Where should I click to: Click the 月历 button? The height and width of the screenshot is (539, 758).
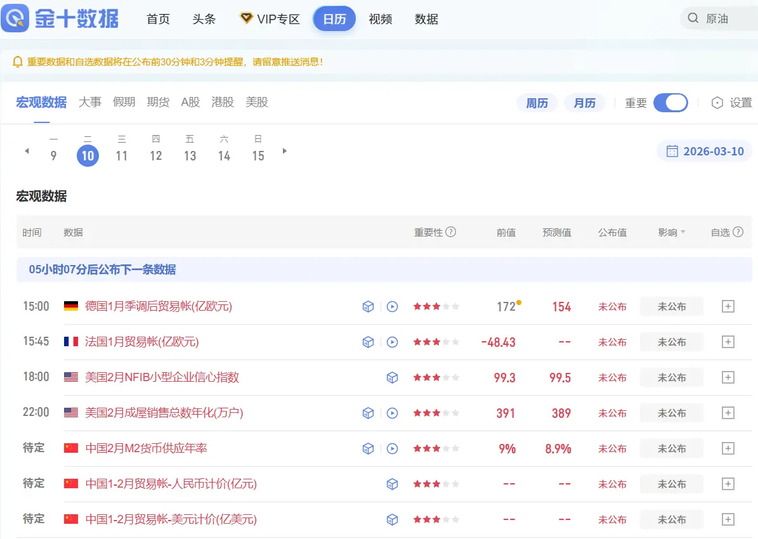[x=584, y=103]
